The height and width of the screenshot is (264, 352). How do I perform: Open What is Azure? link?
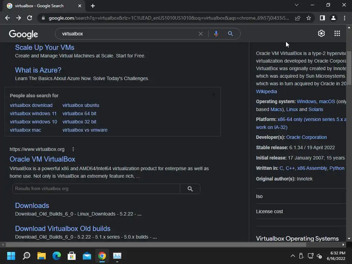click(x=38, y=70)
